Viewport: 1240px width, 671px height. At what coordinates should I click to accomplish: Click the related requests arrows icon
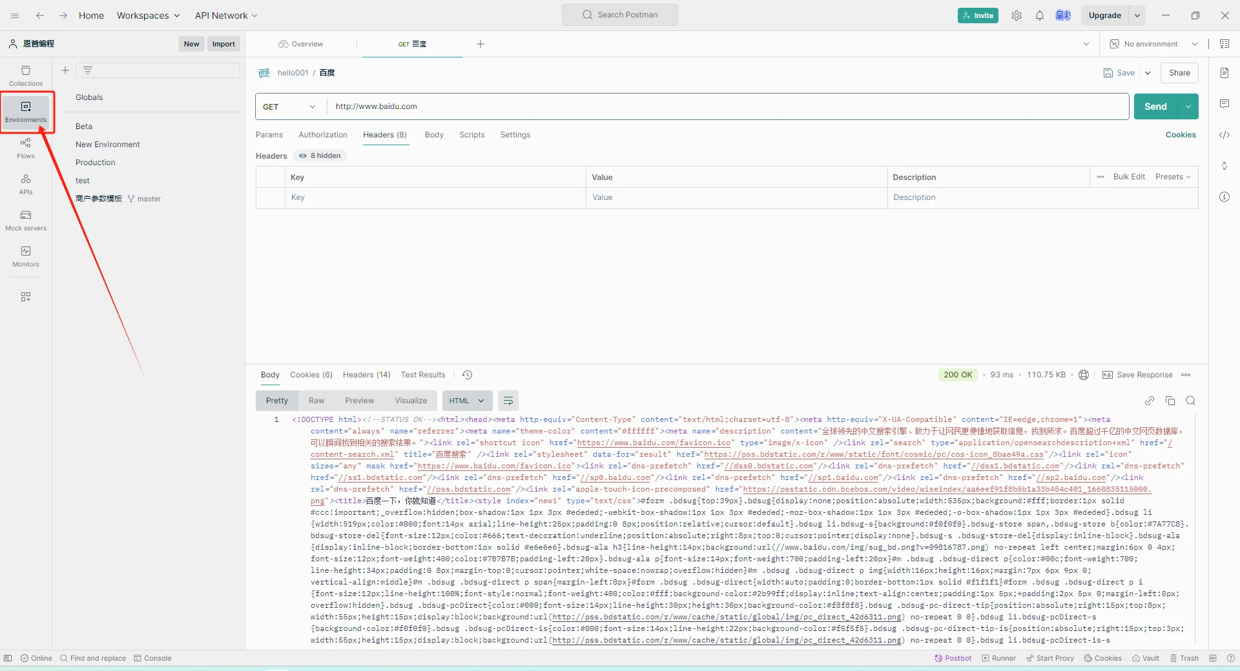click(1224, 166)
